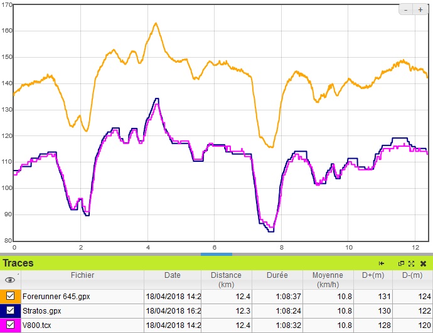This screenshot has height=333, width=433.
Task: Click the D+(m) column header
Action: [x=373, y=275]
